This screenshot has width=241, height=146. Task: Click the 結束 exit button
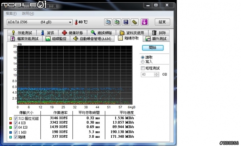(162, 22)
